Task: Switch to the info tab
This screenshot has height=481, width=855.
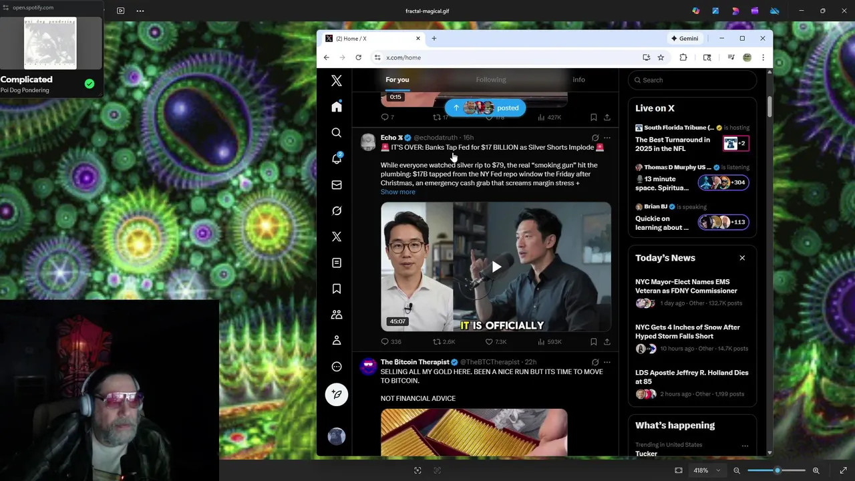Action: click(x=578, y=79)
